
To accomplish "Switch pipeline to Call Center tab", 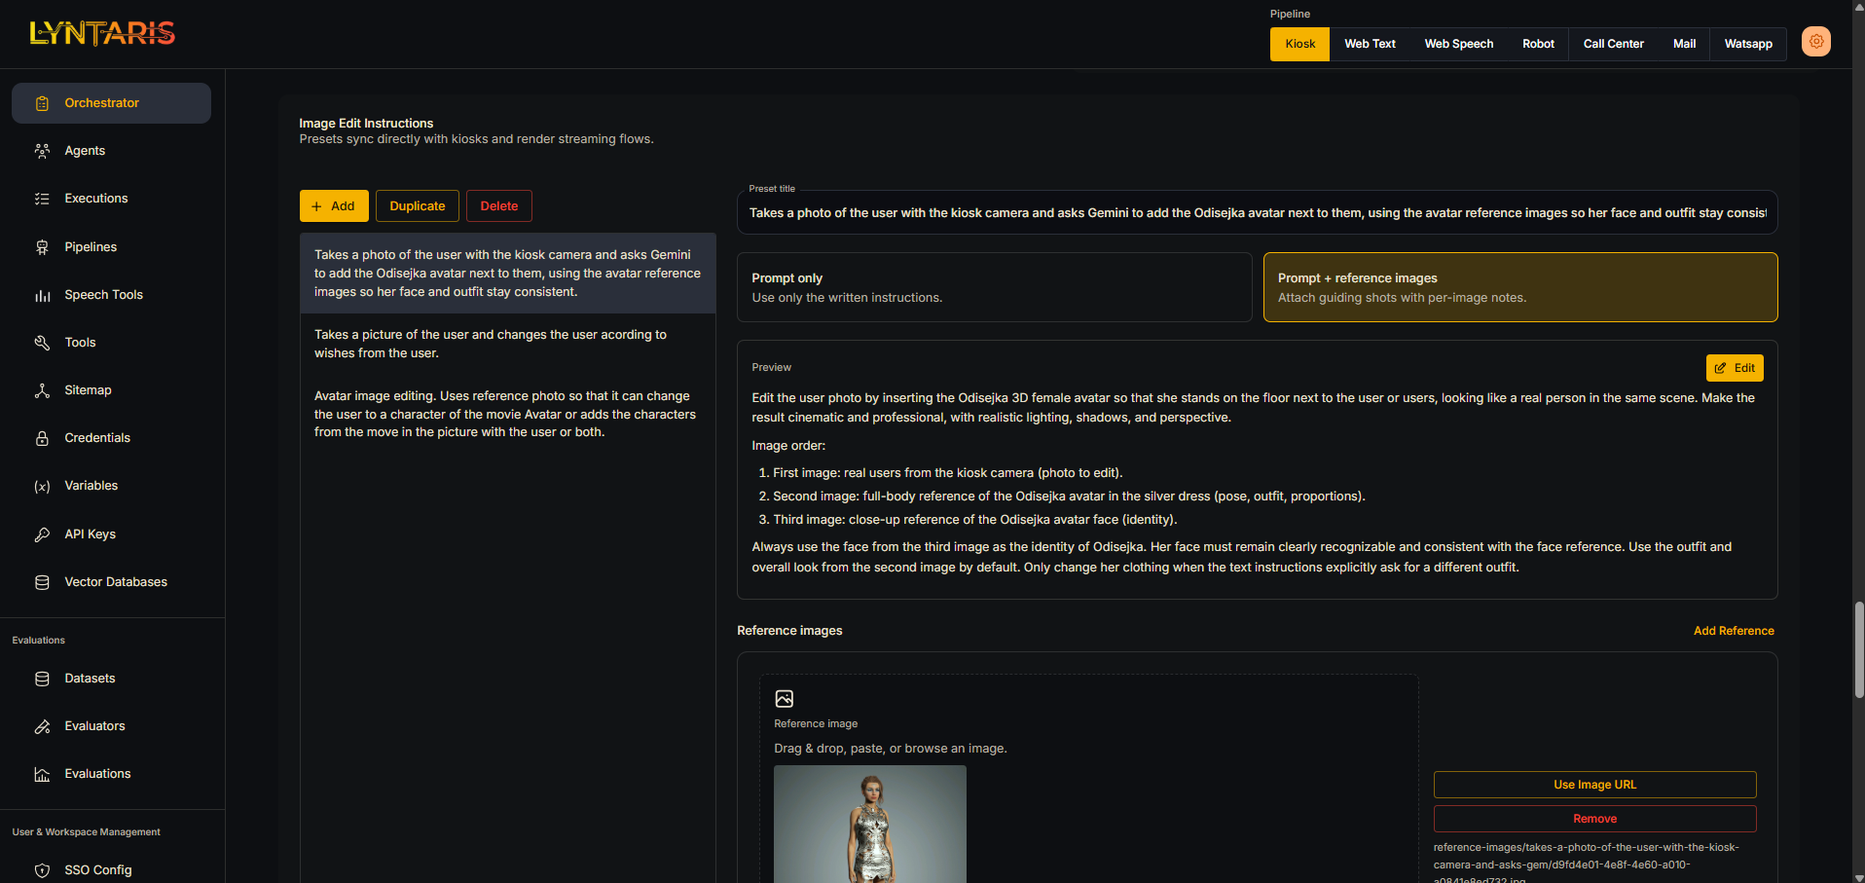I will pos(1613,44).
